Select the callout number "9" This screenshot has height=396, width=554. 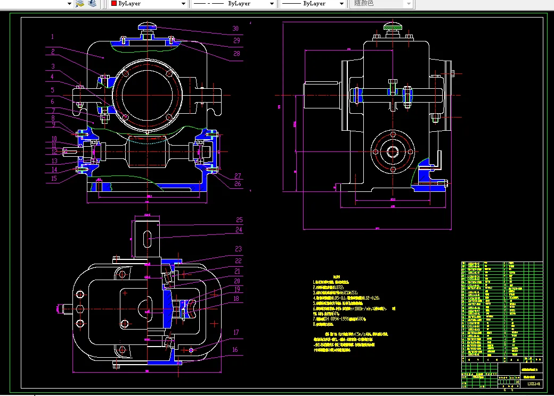pos(53,124)
